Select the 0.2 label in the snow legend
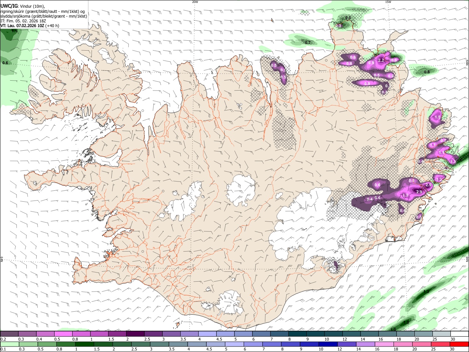The image size is (469, 352). click(x=3, y=339)
